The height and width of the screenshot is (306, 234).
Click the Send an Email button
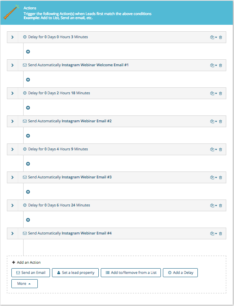pyautogui.click(x=30, y=273)
